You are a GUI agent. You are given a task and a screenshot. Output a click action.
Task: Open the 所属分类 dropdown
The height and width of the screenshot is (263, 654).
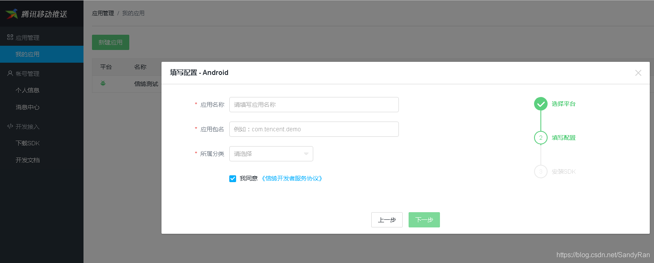271,154
